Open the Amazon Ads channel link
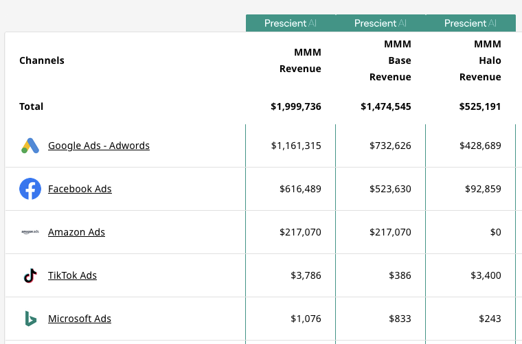The height and width of the screenshot is (344, 522). point(76,232)
